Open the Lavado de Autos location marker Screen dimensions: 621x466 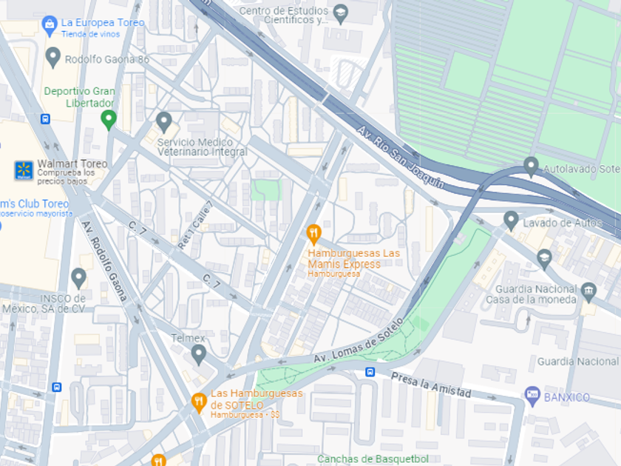(x=511, y=220)
